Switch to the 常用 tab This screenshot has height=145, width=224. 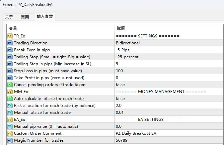tap(25, 17)
